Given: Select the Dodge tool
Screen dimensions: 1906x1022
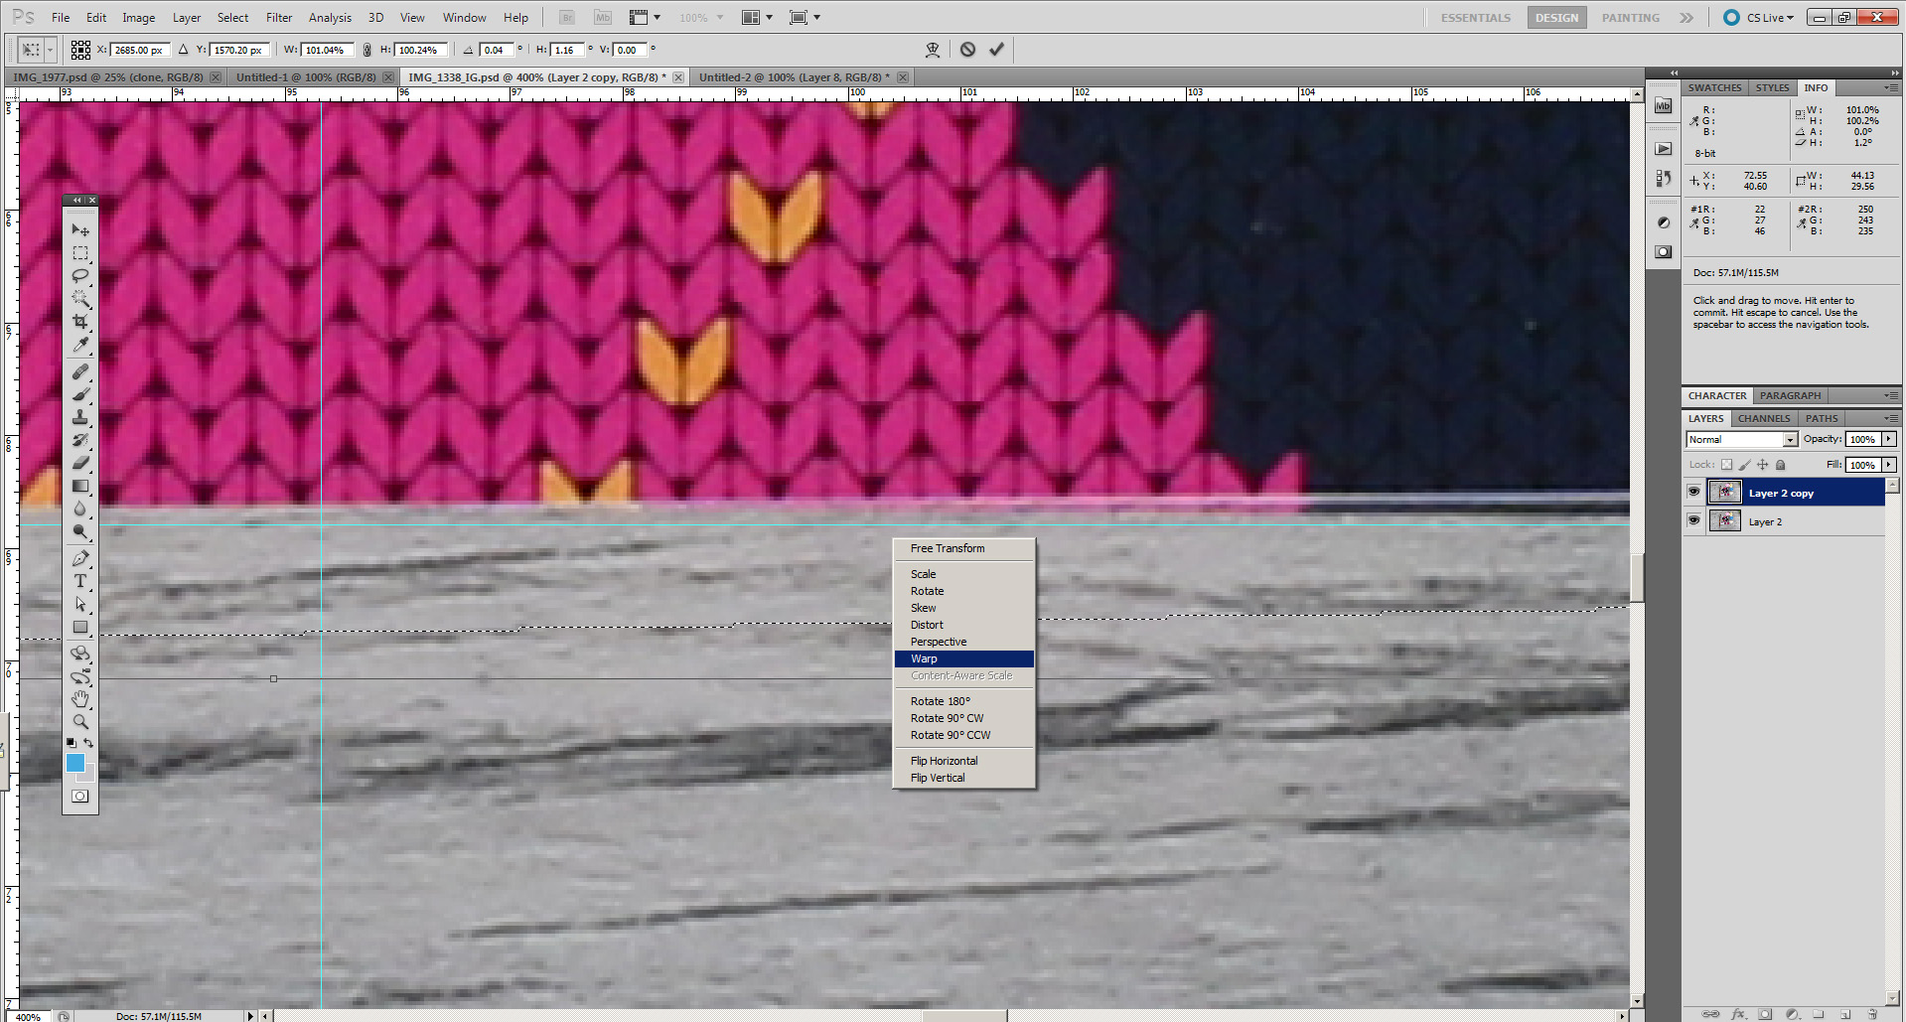Looking at the screenshot, I should [x=80, y=531].
